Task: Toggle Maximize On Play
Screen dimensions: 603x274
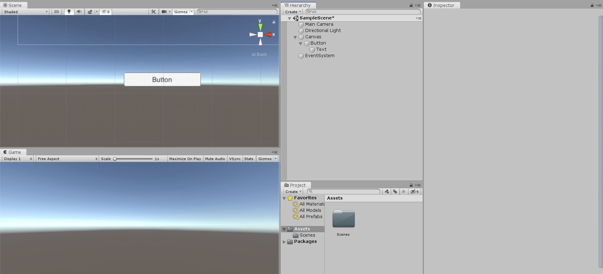Action: pos(185,159)
